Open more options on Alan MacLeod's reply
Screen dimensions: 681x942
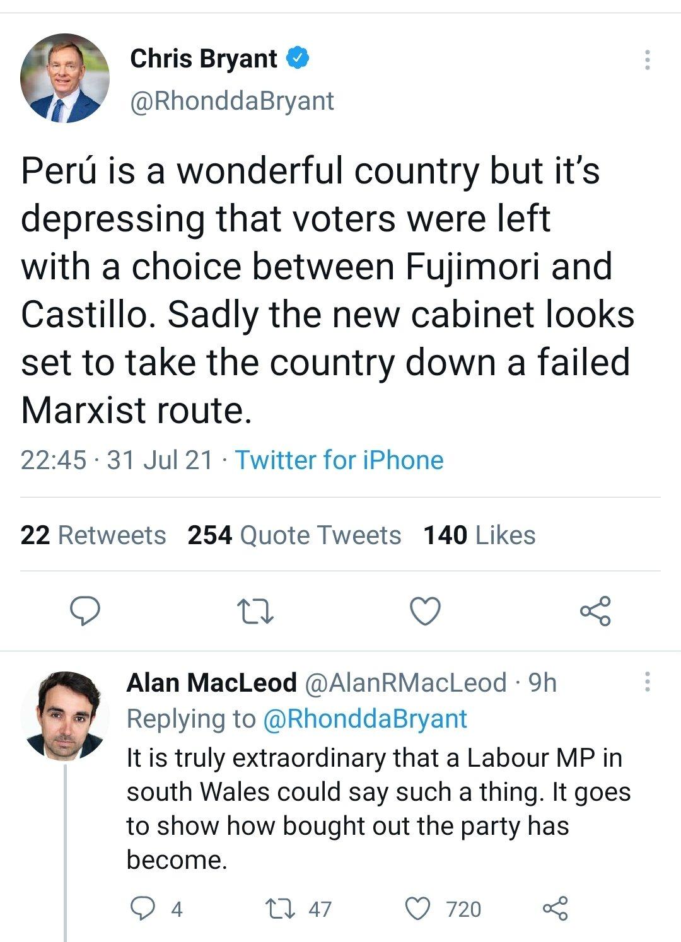(x=646, y=682)
